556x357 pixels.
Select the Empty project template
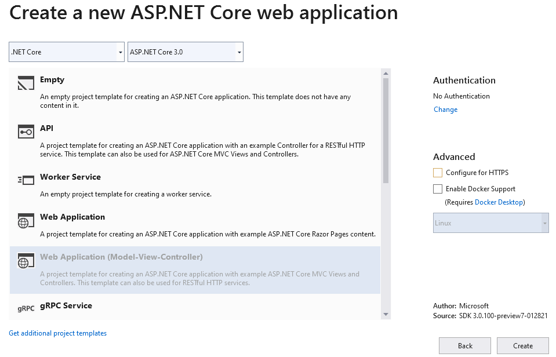click(52, 80)
